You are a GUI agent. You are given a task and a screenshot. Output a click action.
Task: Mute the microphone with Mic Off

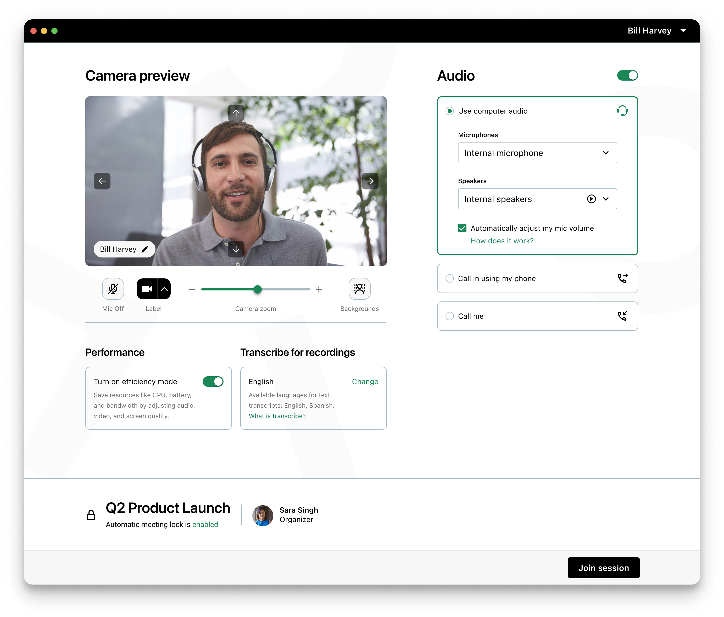[113, 289]
